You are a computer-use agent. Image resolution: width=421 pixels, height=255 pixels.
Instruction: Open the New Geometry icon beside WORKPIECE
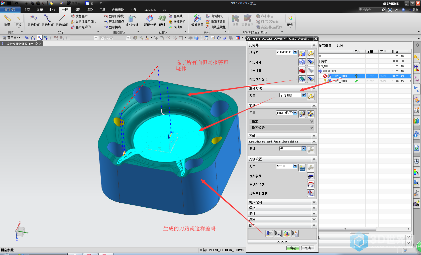[302, 53]
